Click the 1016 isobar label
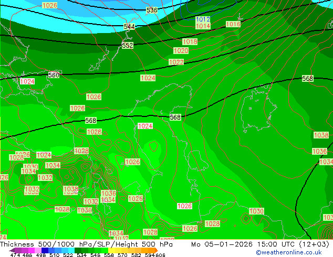 pyautogui.click(x=233, y=24)
